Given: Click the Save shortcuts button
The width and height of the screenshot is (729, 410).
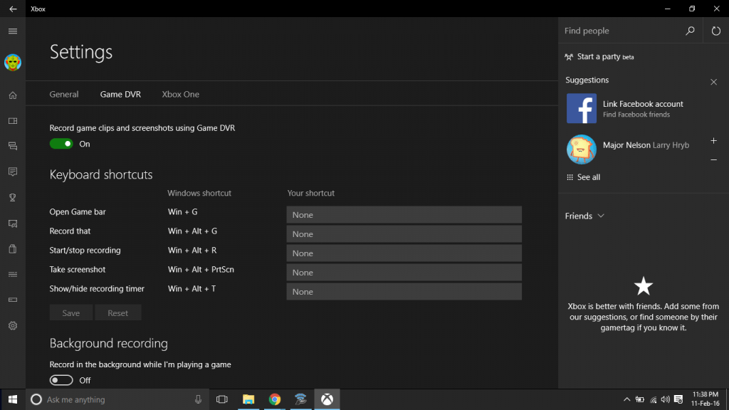Looking at the screenshot, I should point(71,313).
